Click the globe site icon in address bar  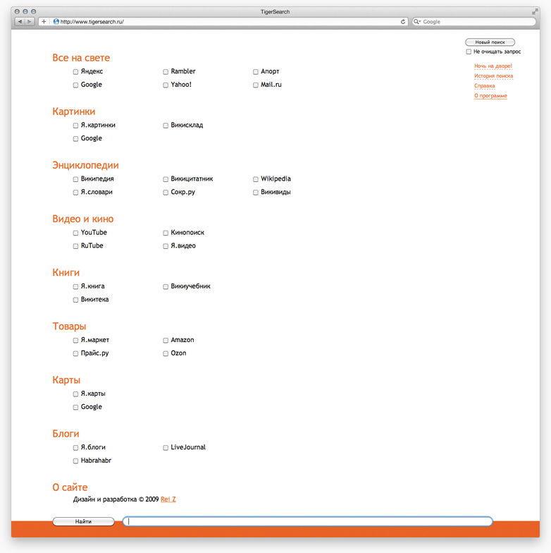click(x=56, y=21)
